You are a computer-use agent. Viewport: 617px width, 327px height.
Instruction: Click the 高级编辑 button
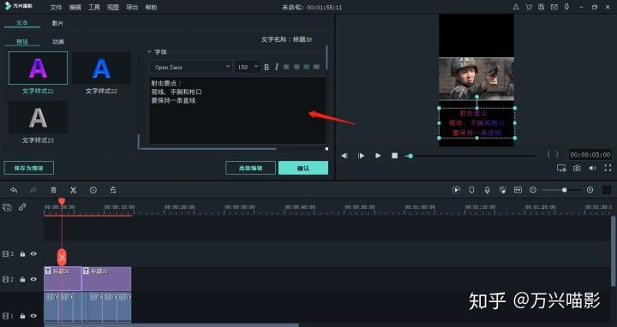pyautogui.click(x=250, y=168)
